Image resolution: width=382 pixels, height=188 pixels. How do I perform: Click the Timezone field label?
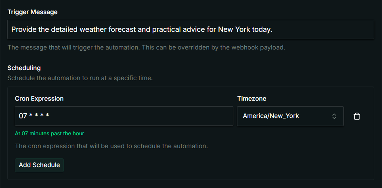tap(252, 99)
